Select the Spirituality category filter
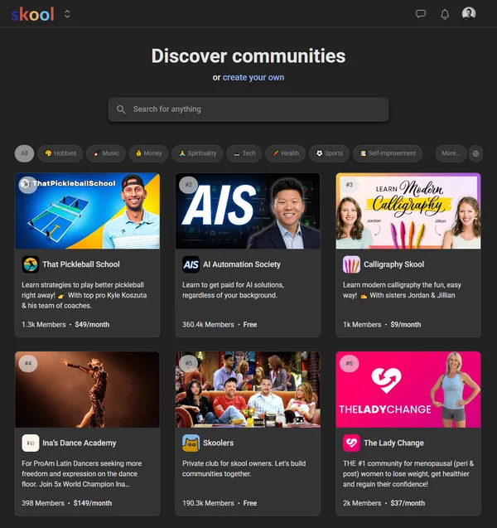This screenshot has height=528, width=497. click(197, 153)
